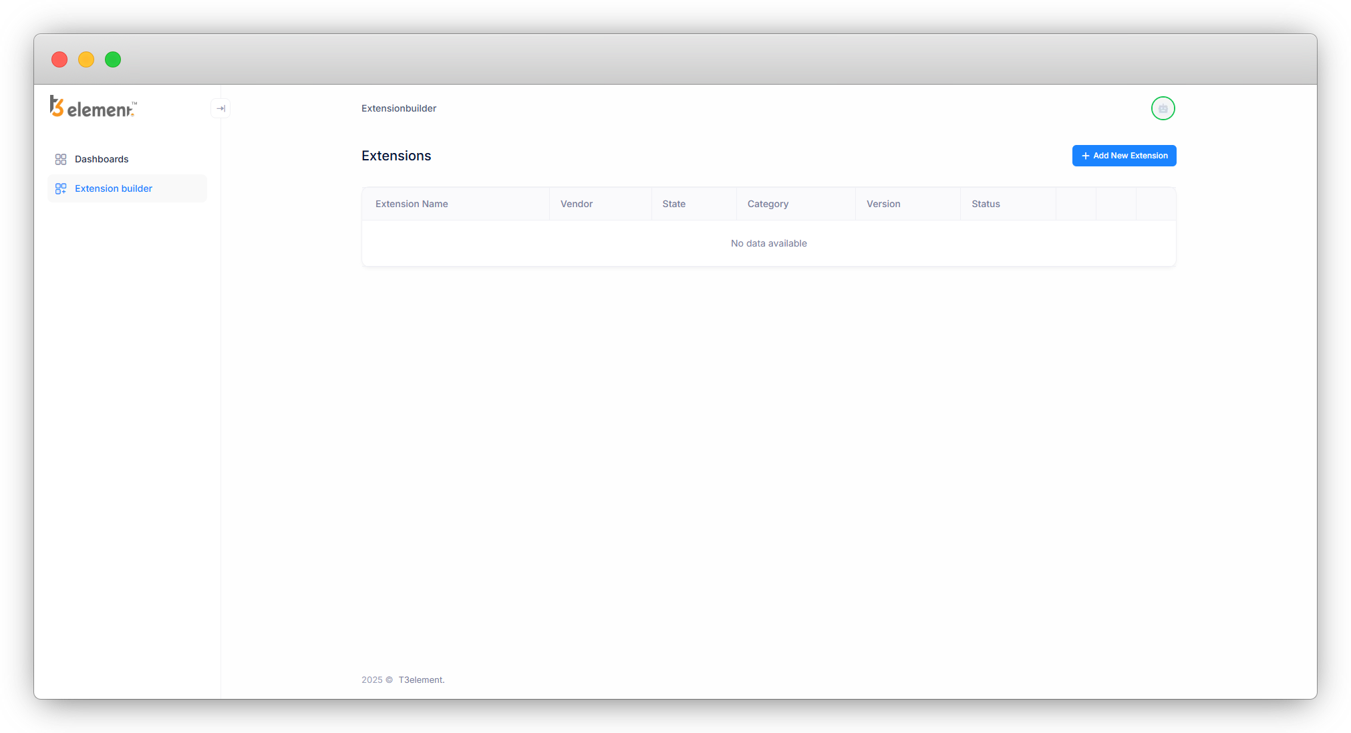
Task: Click the T3element logo
Action: (x=94, y=107)
